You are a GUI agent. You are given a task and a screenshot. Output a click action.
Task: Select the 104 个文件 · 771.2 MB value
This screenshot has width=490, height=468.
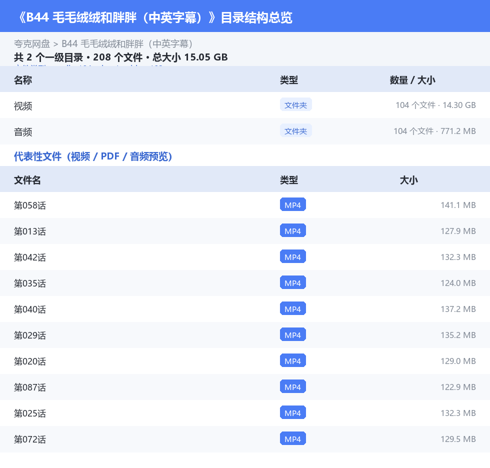(x=434, y=131)
